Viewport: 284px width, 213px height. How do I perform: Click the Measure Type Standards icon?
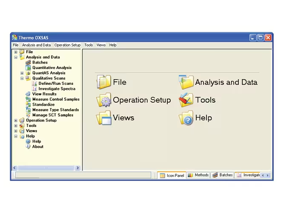(28, 110)
